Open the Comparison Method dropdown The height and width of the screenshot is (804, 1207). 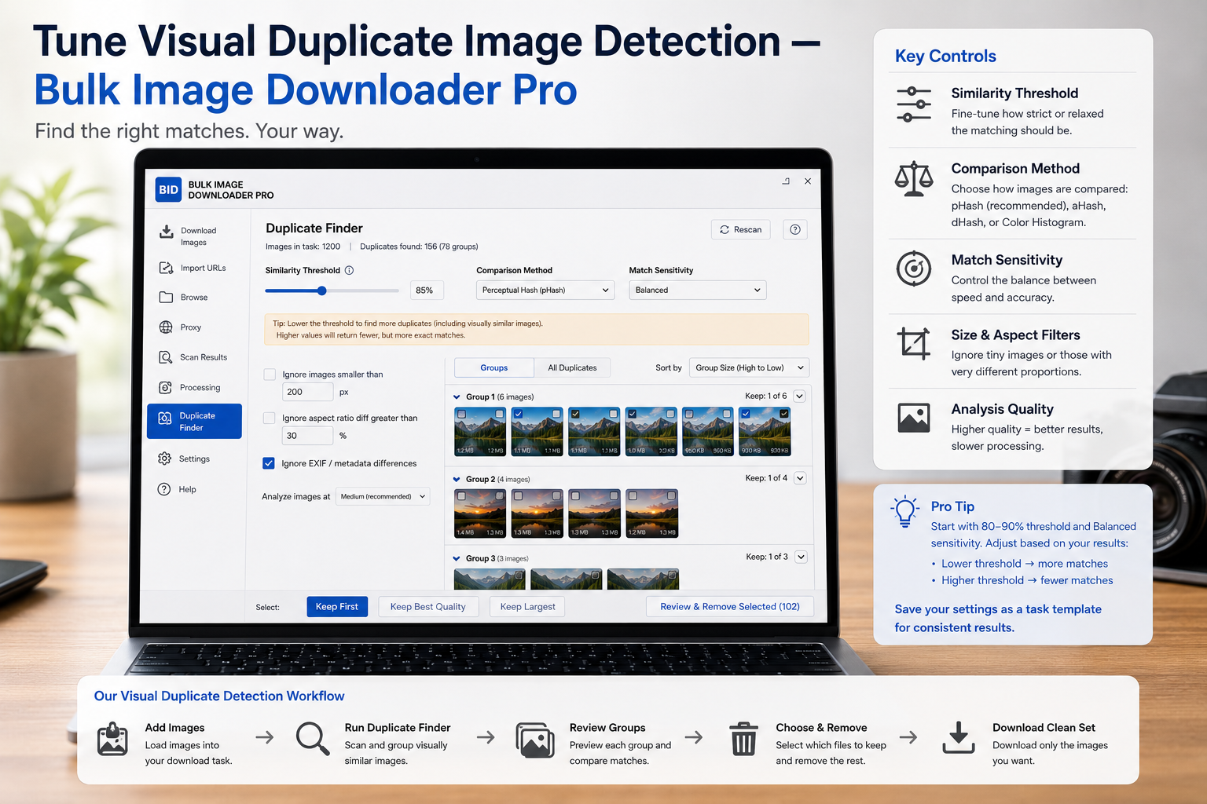(x=545, y=291)
